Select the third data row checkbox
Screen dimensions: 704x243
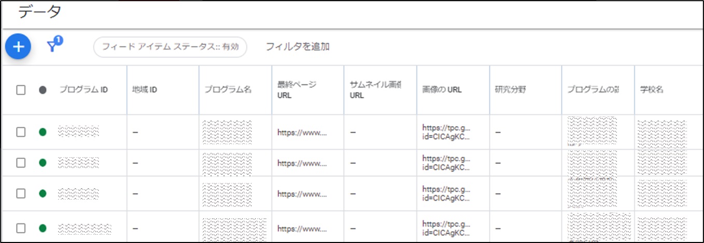click(x=21, y=193)
